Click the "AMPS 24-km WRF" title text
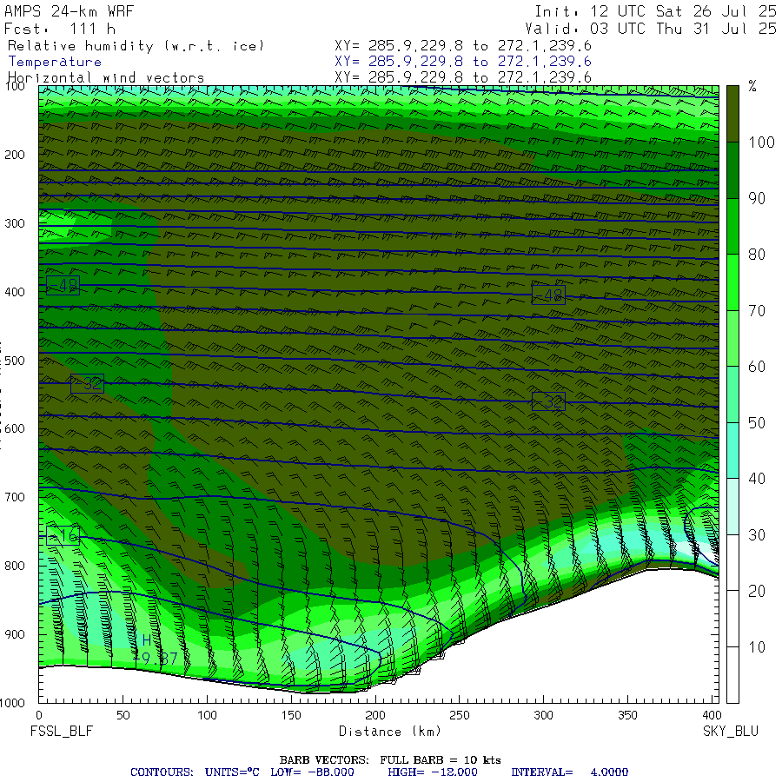The width and height of the screenshot is (782, 782). pos(69,11)
